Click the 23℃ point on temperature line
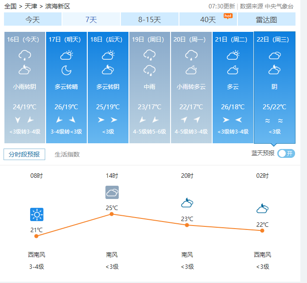 (x=187, y=225)
